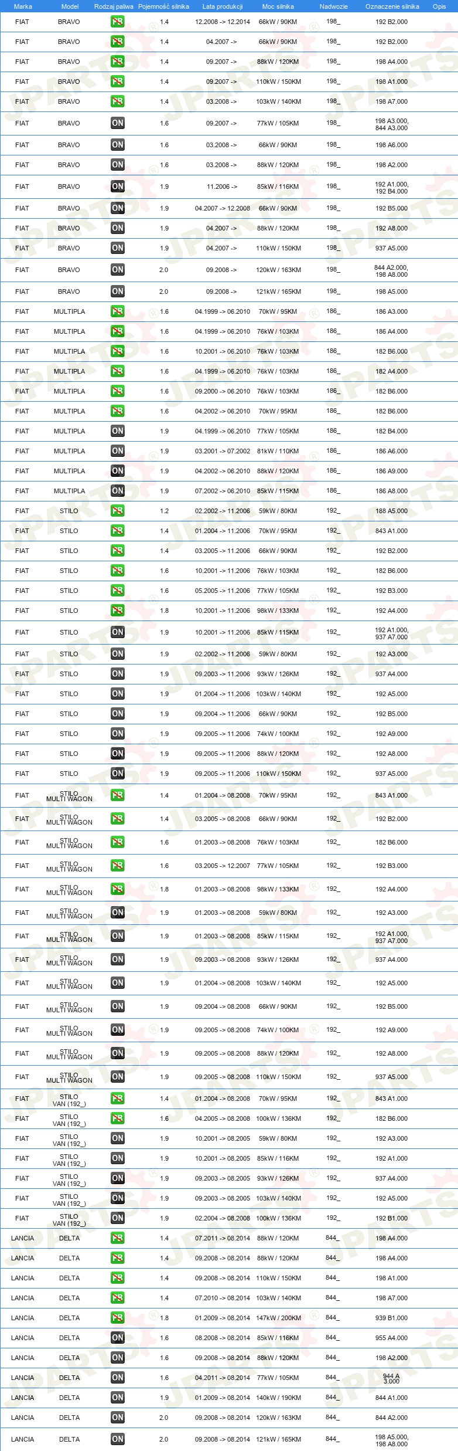The width and height of the screenshot is (458, 1451).
Task: Select the '11.2006 ->' production years cell
Action: click(222, 187)
